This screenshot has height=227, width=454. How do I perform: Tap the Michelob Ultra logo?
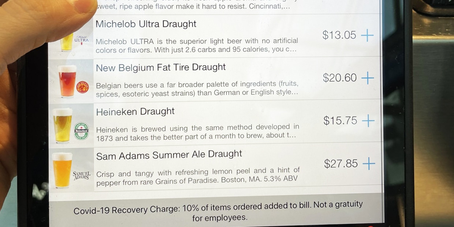(81, 40)
